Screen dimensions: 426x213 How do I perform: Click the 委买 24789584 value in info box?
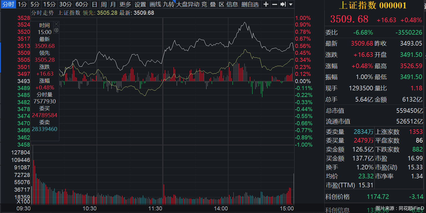coord(45,115)
